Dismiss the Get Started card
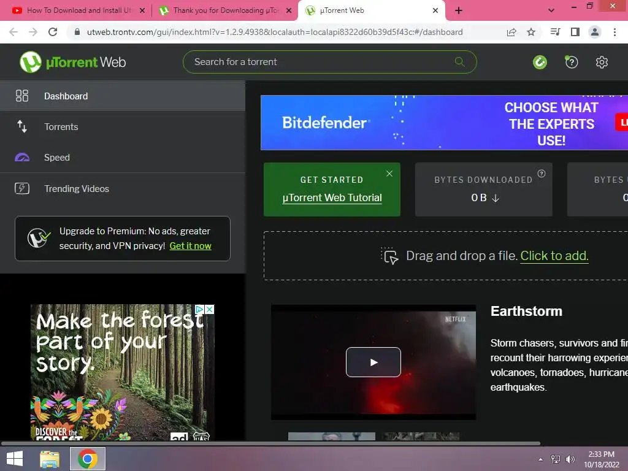The image size is (628, 471). pyautogui.click(x=389, y=174)
